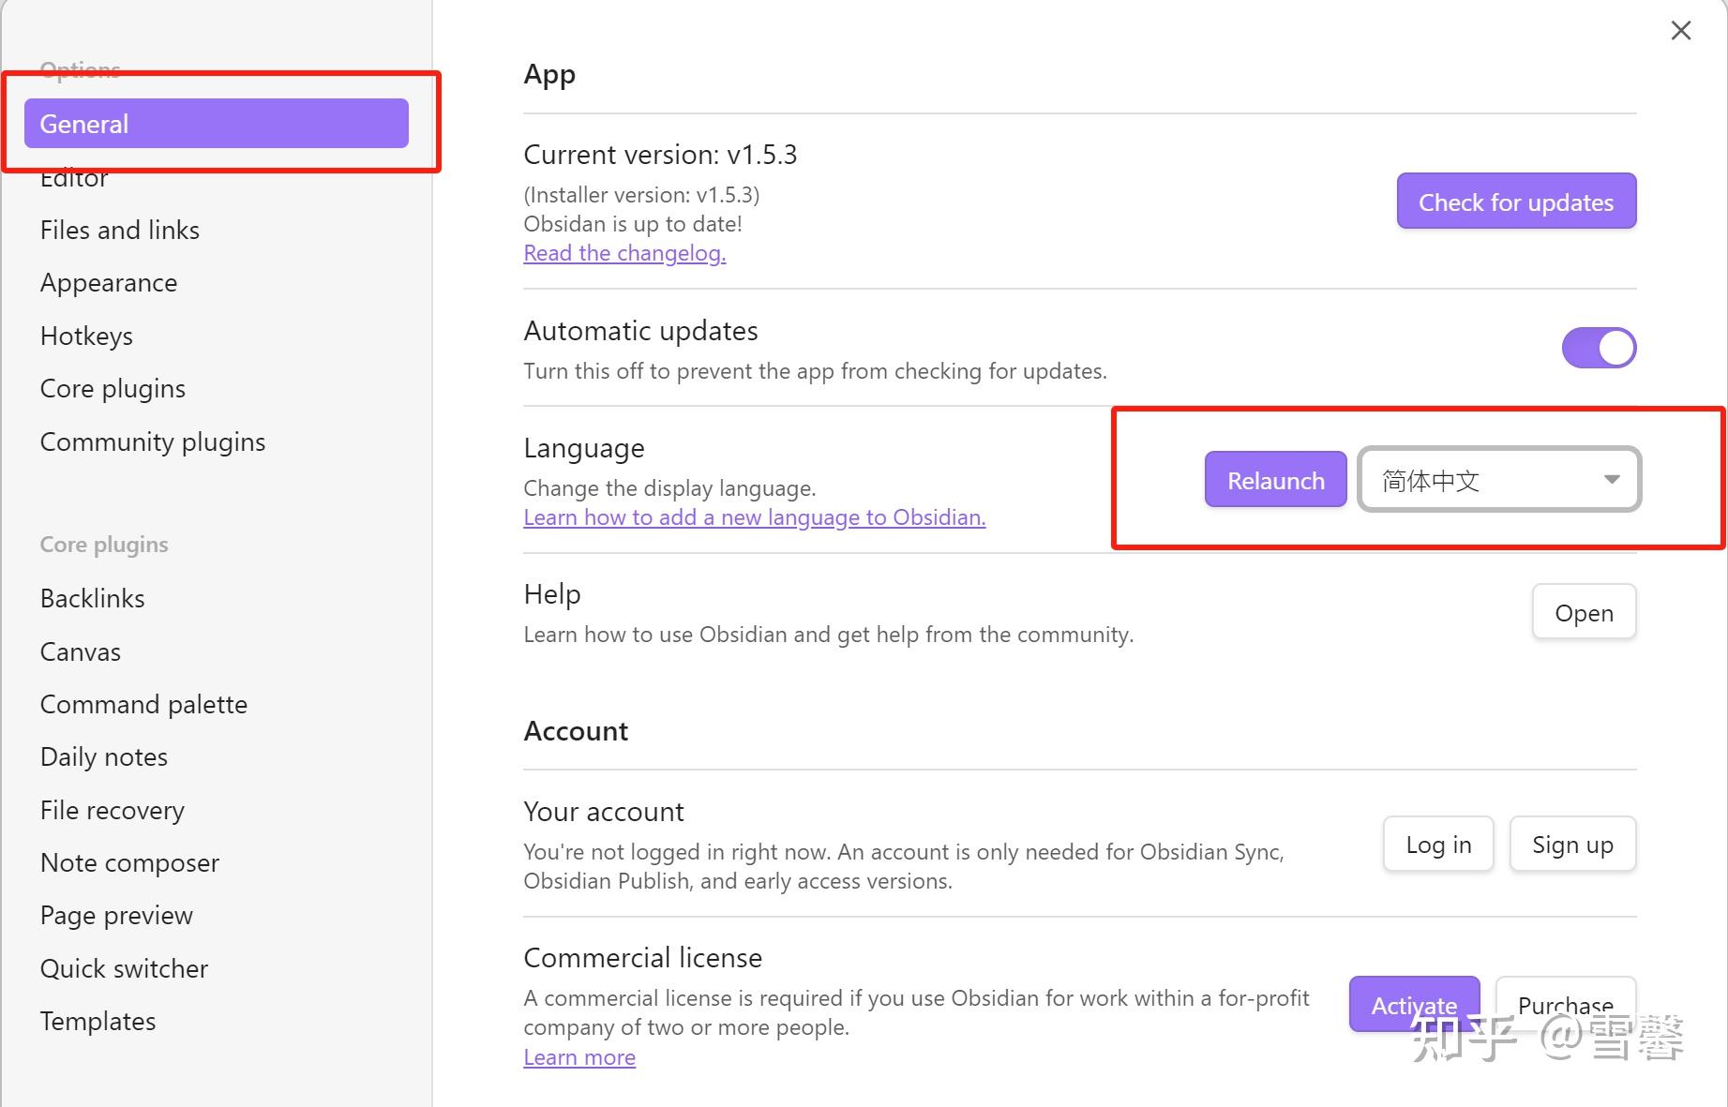The width and height of the screenshot is (1728, 1107).
Task: Click the Help Open button
Action: click(1584, 613)
